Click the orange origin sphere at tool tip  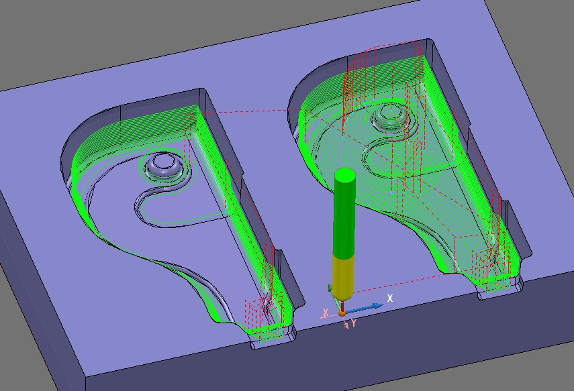pyautogui.click(x=342, y=313)
